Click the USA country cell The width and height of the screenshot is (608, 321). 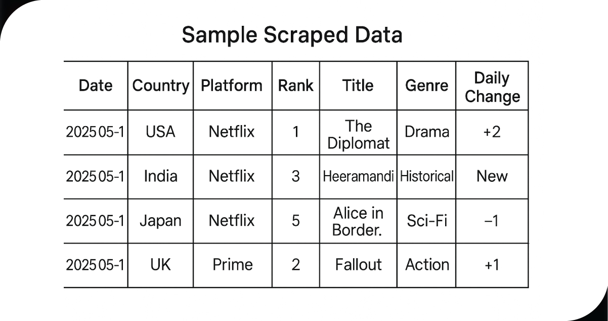click(160, 132)
